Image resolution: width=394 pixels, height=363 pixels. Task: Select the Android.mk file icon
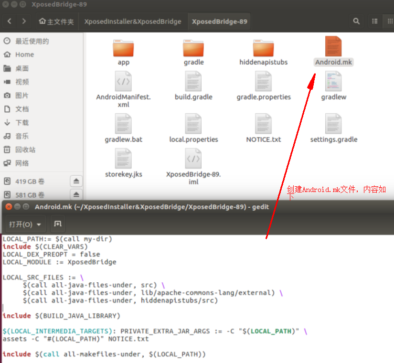pyautogui.click(x=333, y=46)
